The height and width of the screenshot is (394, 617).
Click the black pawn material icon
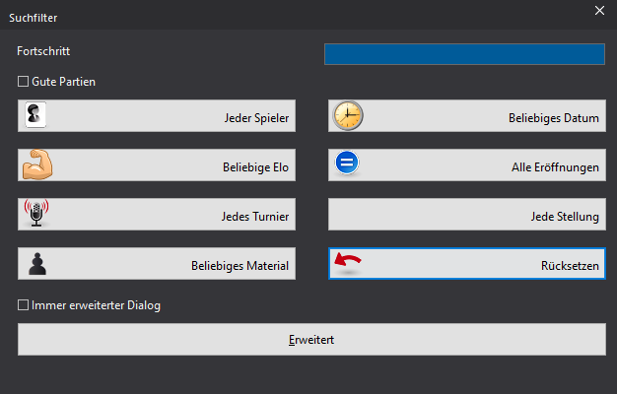tap(36, 263)
